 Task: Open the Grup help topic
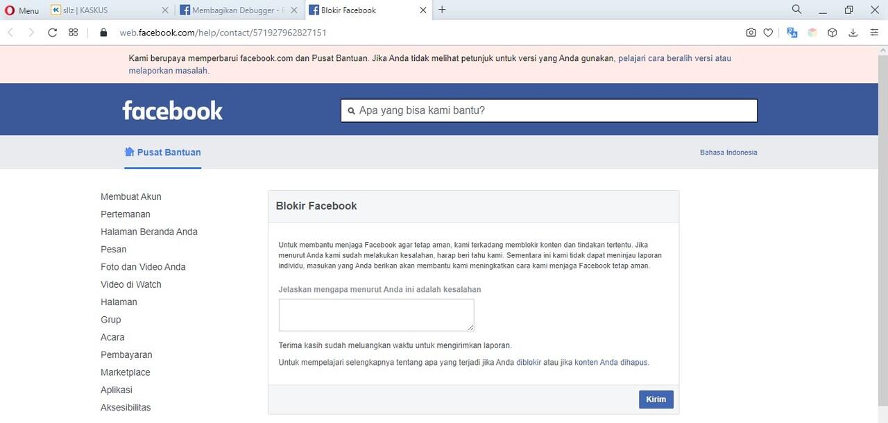(111, 320)
